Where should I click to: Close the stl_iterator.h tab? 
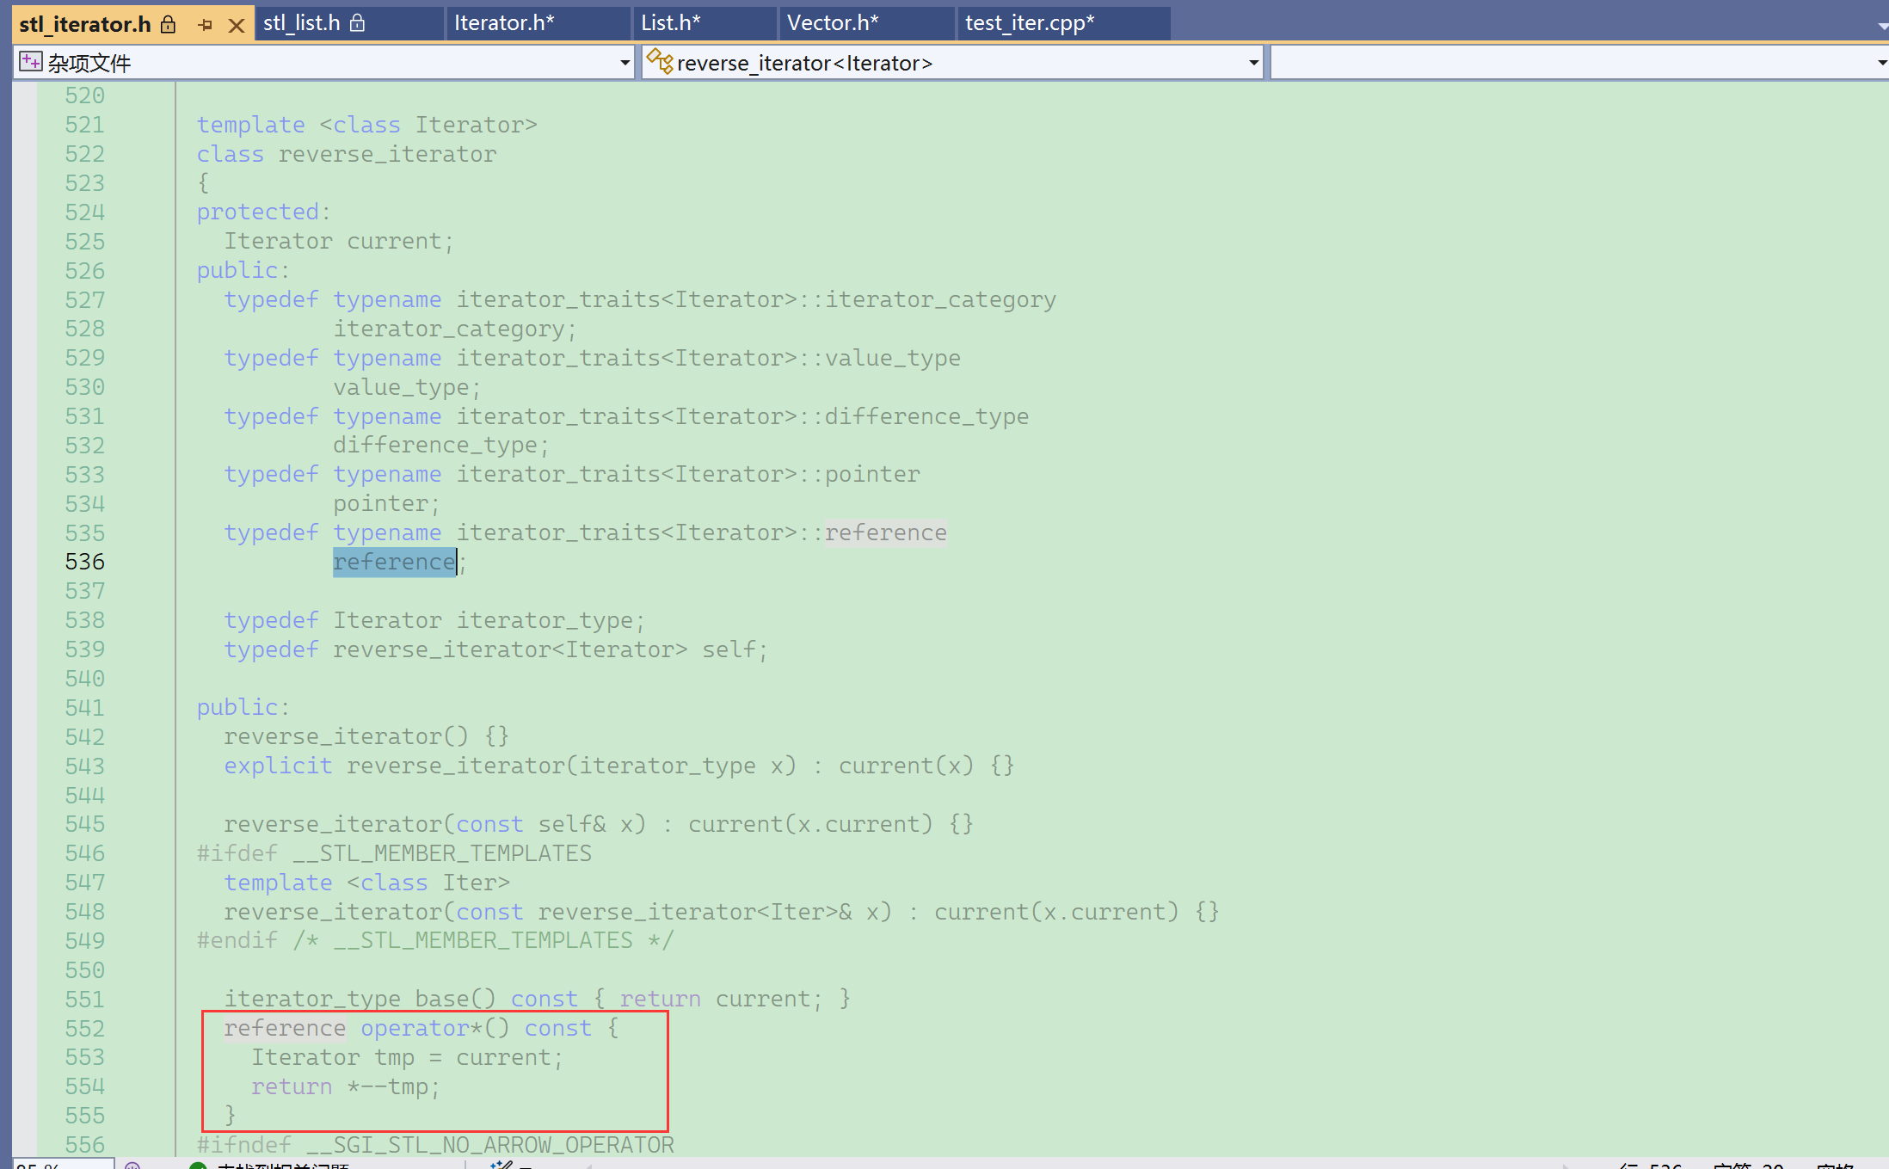click(x=237, y=25)
